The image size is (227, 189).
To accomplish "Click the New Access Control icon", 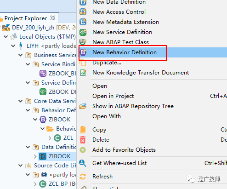I will [x=83, y=12].
